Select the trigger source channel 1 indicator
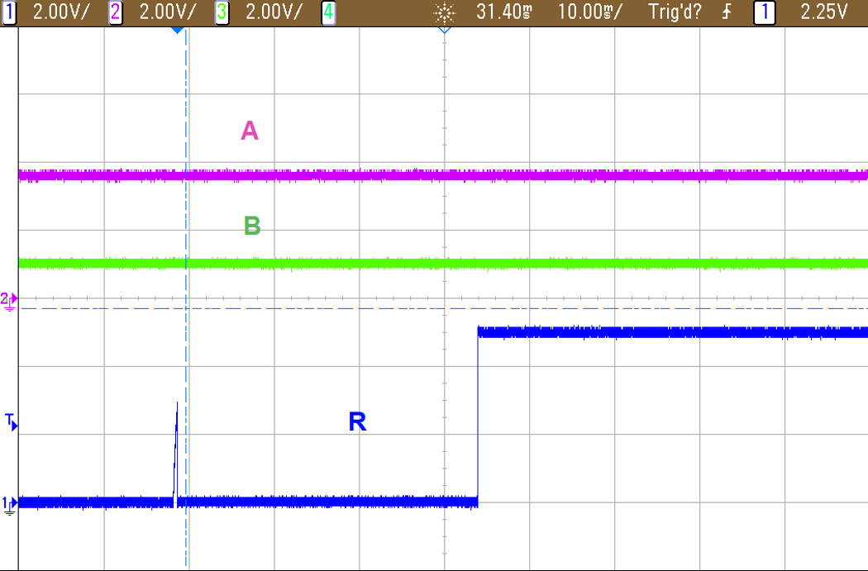Image resolution: width=868 pixels, height=571 pixels. click(x=763, y=12)
